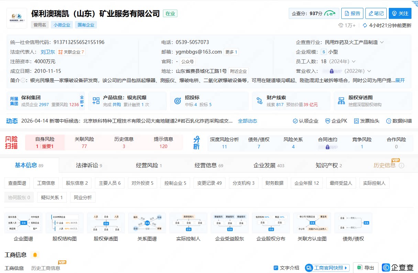The width and height of the screenshot is (418, 273).
Task: Click the 数据纠错 icon
Action: click(389, 121)
